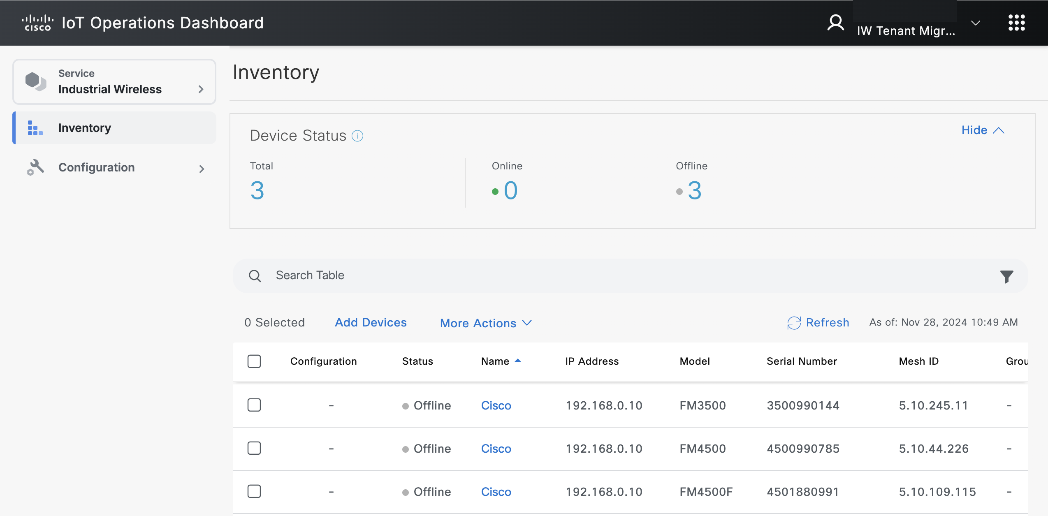
Task: Click the Refresh link
Action: tap(828, 323)
